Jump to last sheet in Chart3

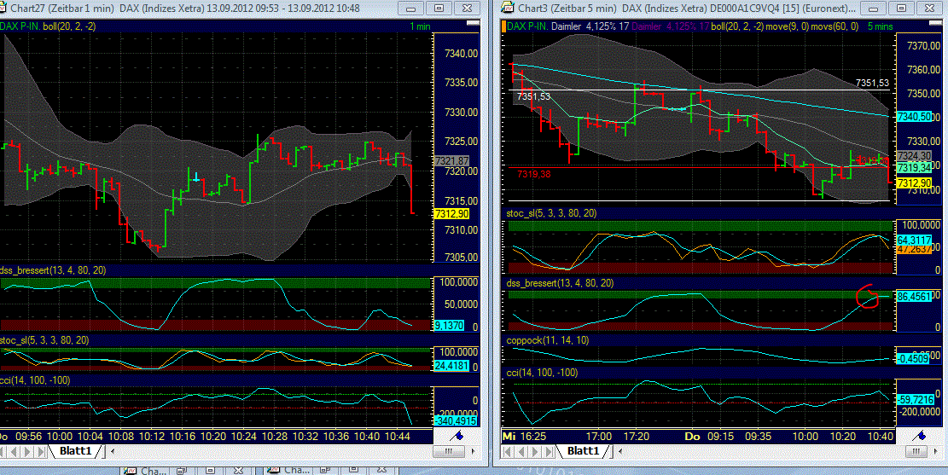549,451
